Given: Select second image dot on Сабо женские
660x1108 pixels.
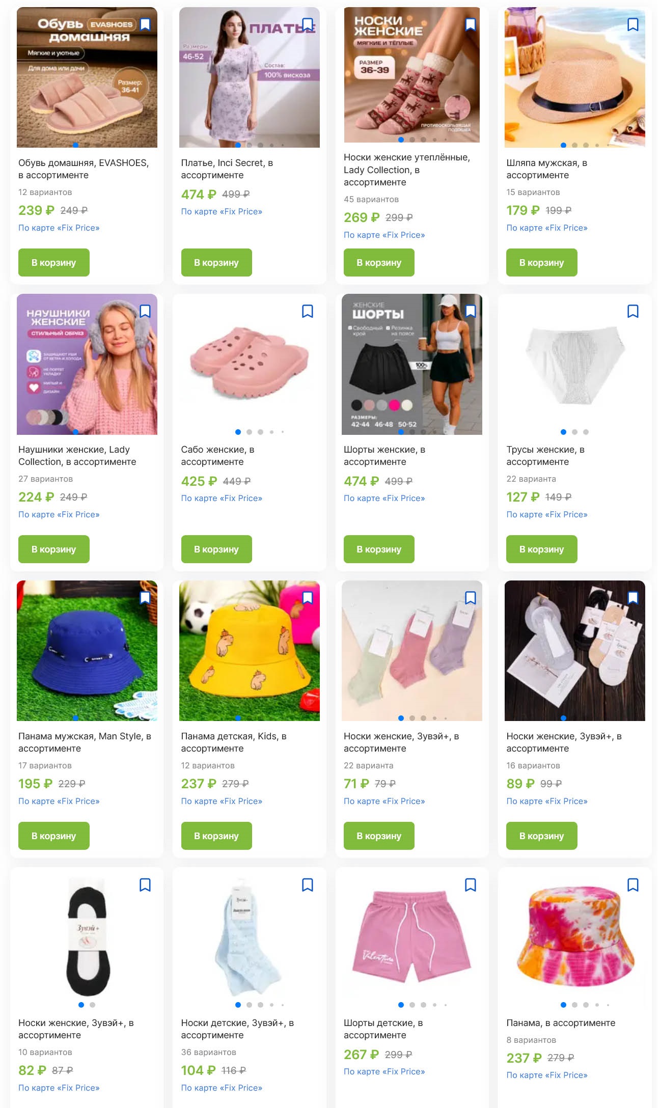Looking at the screenshot, I should [249, 432].
